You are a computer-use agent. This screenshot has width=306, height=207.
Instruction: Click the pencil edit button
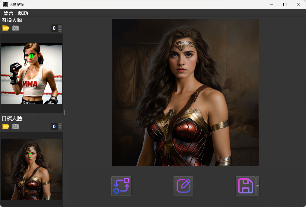pos(183,186)
